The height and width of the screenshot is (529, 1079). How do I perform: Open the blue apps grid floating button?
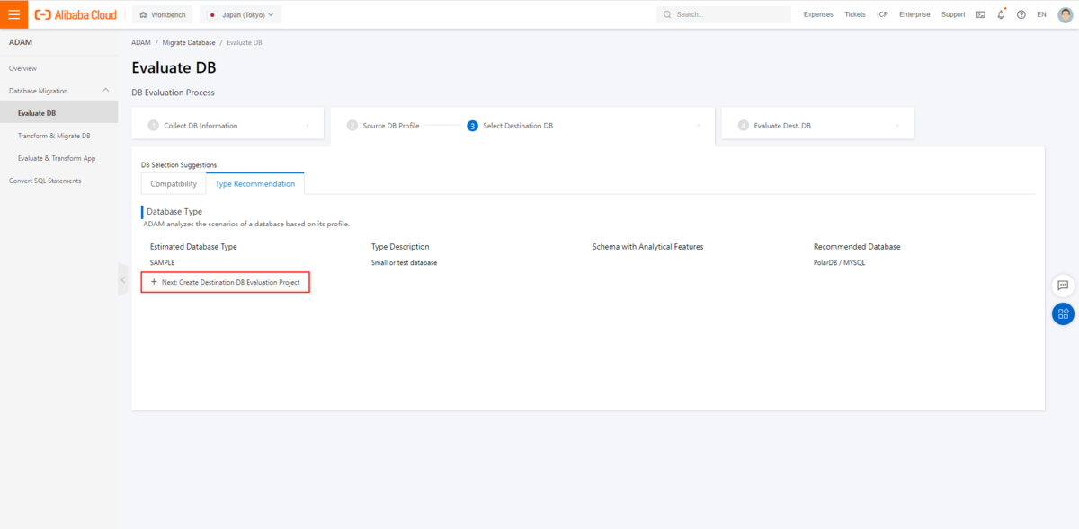point(1063,313)
